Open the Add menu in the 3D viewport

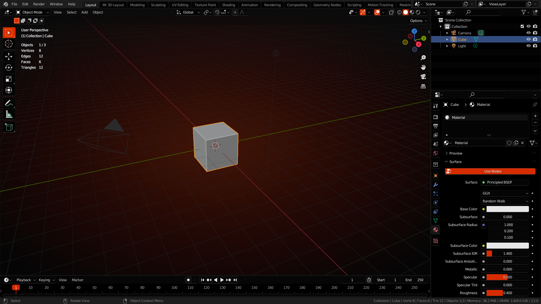coord(84,12)
